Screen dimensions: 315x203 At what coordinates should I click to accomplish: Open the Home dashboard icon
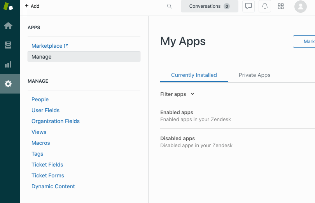[x=8, y=26]
